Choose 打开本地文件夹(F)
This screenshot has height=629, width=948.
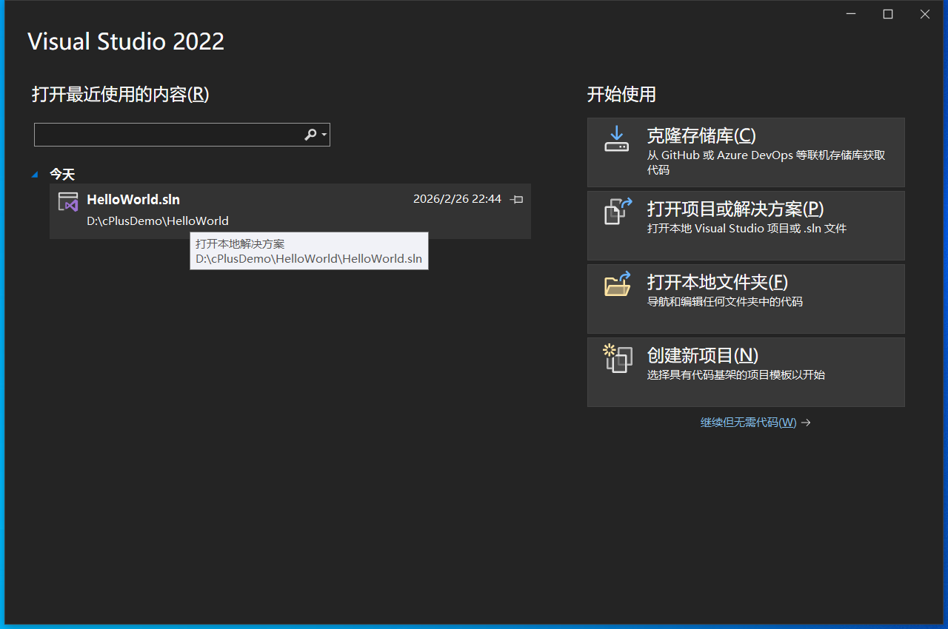(746, 299)
